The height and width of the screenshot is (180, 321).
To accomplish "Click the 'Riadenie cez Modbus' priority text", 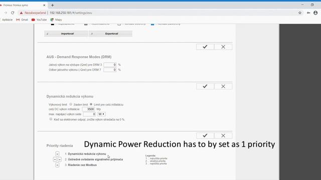I will pos(82,165).
